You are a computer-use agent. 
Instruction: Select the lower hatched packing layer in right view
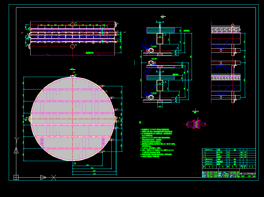[226, 78]
